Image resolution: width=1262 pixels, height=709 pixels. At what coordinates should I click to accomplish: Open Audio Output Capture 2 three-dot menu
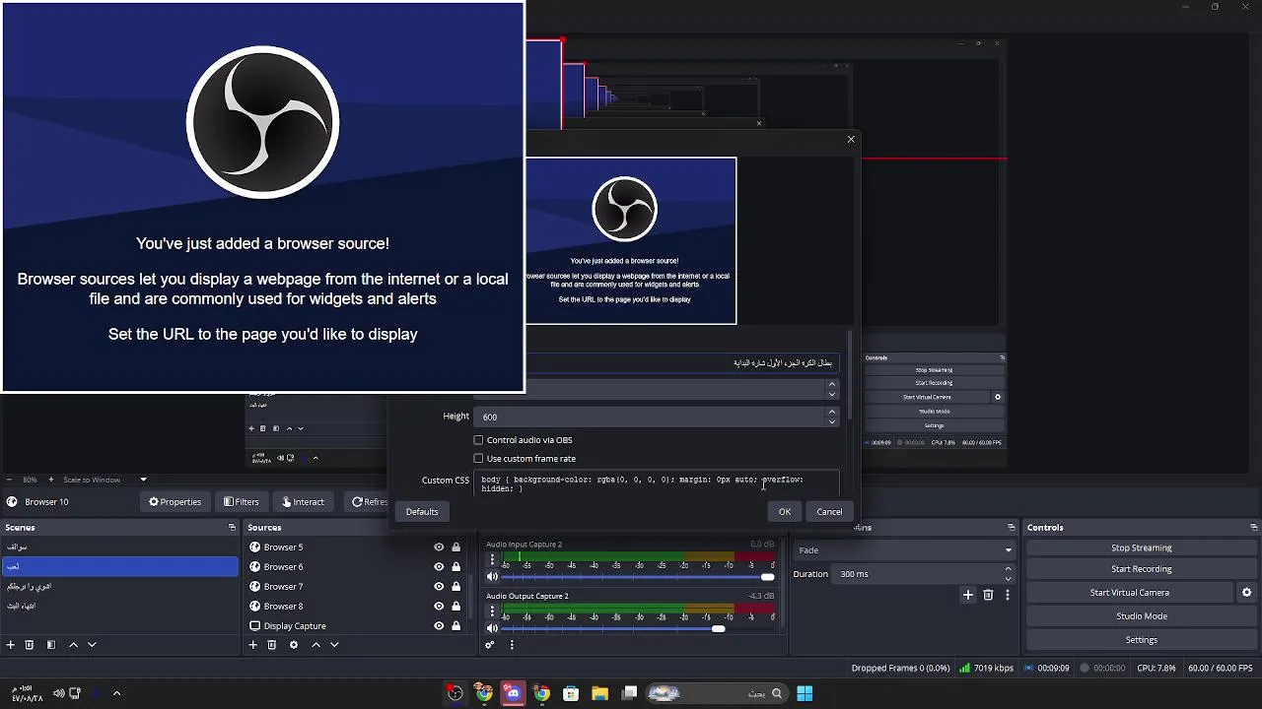[492, 612]
